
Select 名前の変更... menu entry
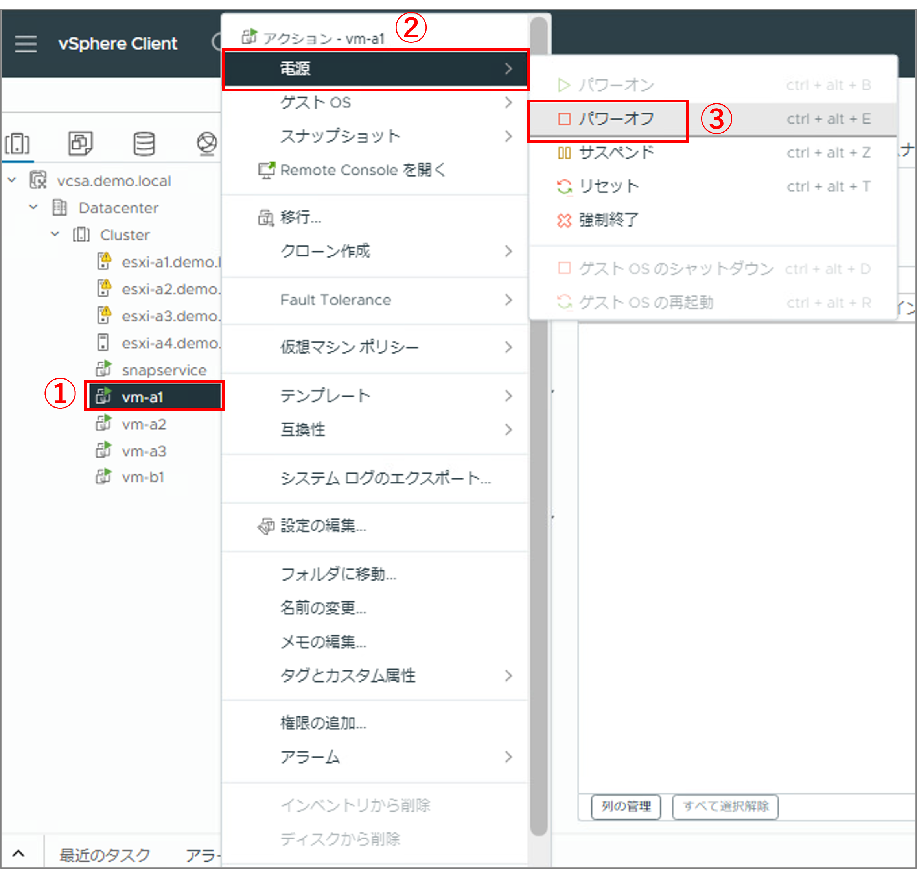[375, 608]
